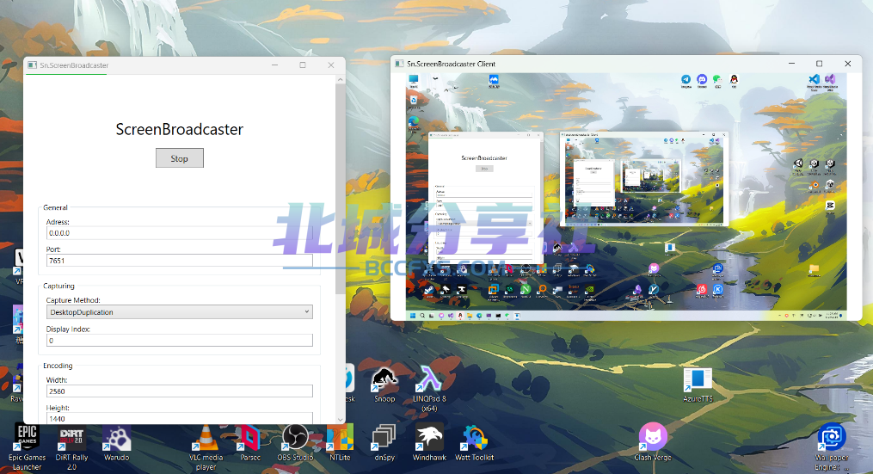Open the OBS Studio desktop shortcut
The height and width of the screenshot is (474, 873).
click(295, 443)
